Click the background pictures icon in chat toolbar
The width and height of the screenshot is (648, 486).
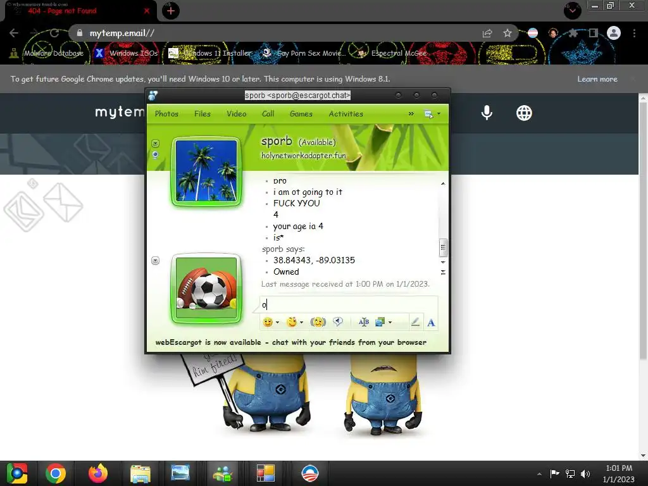coord(380,322)
